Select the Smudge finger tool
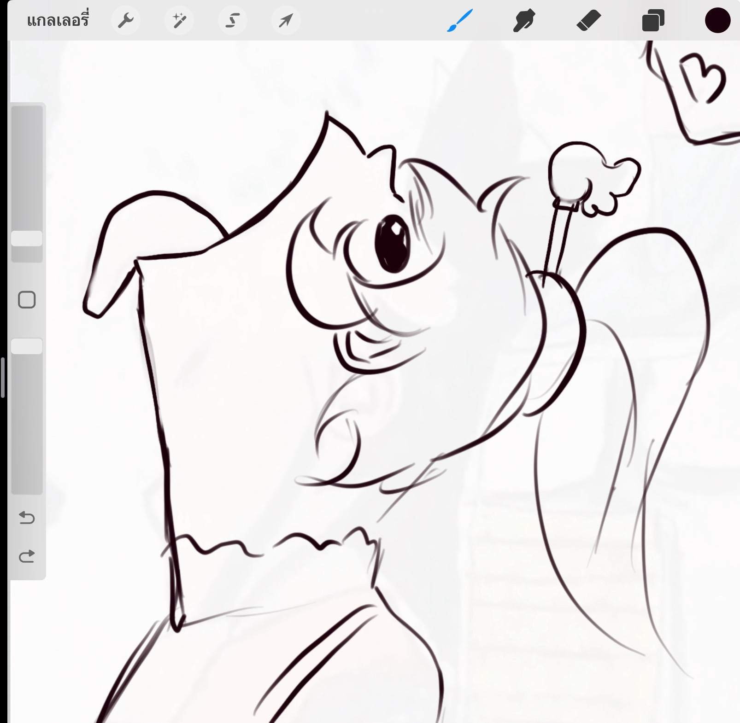Image resolution: width=740 pixels, height=723 pixels. click(524, 21)
